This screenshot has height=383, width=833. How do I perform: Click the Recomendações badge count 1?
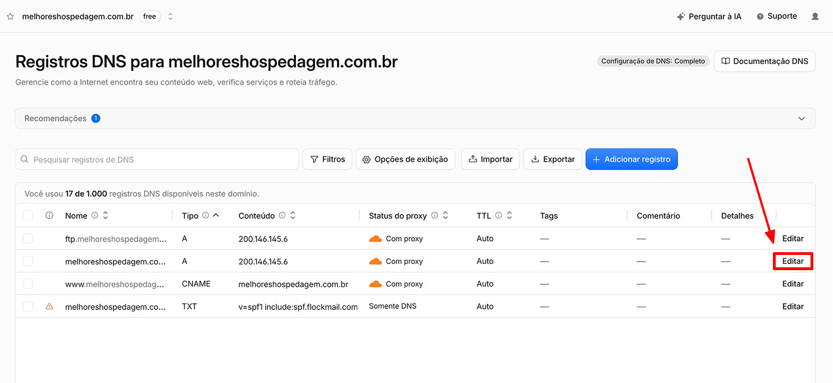click(x=95, y=118)
